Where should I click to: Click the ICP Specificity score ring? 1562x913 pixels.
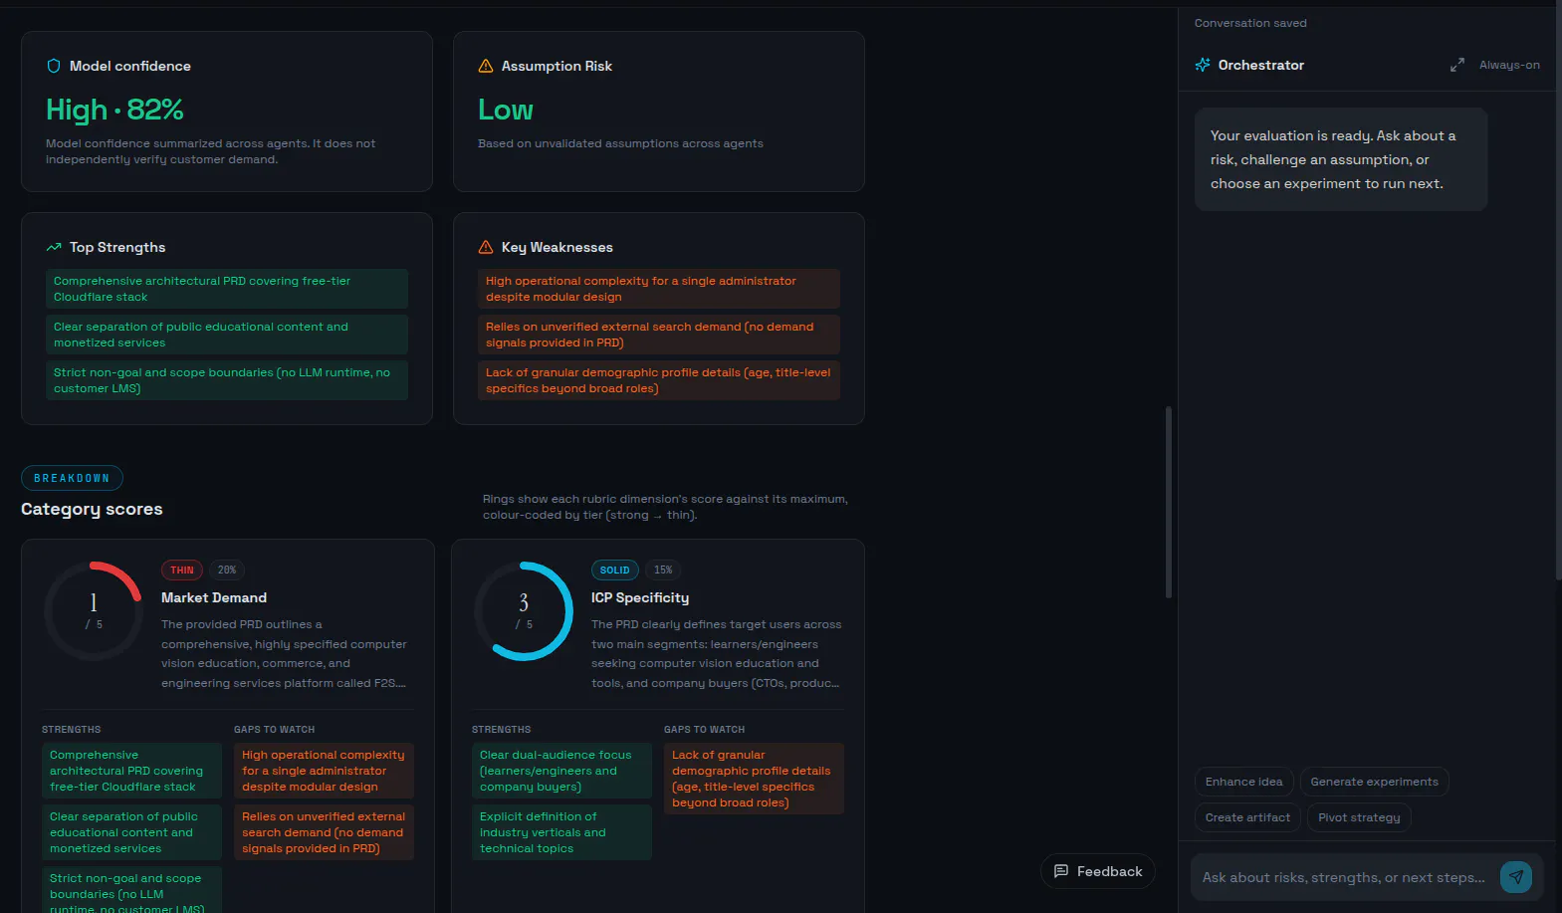point(524,611)
